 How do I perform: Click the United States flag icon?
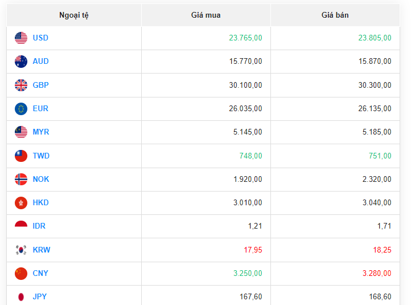(x=21, y=38)
